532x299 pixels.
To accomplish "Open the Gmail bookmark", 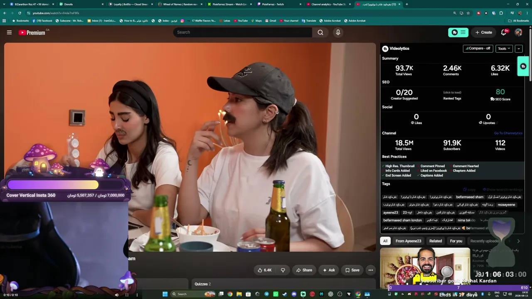I will tap(271, 20).
